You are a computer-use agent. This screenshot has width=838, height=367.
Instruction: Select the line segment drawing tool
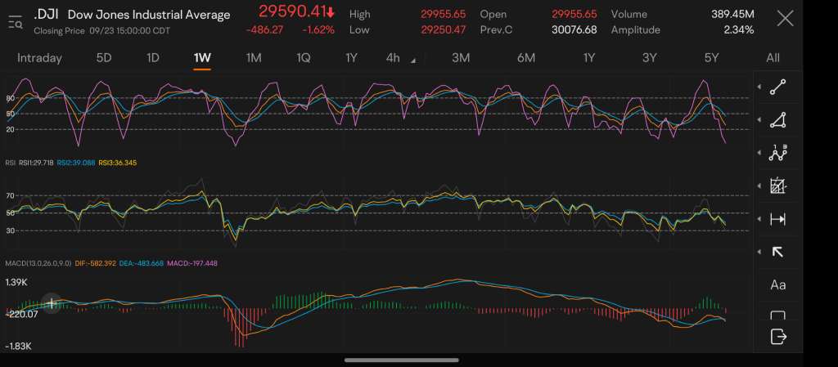click(x=777, y=87)
